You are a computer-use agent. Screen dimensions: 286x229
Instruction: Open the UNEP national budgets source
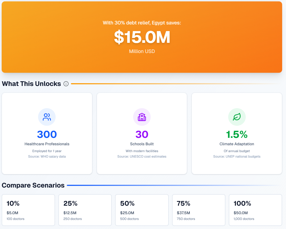(x=237, y=157)
